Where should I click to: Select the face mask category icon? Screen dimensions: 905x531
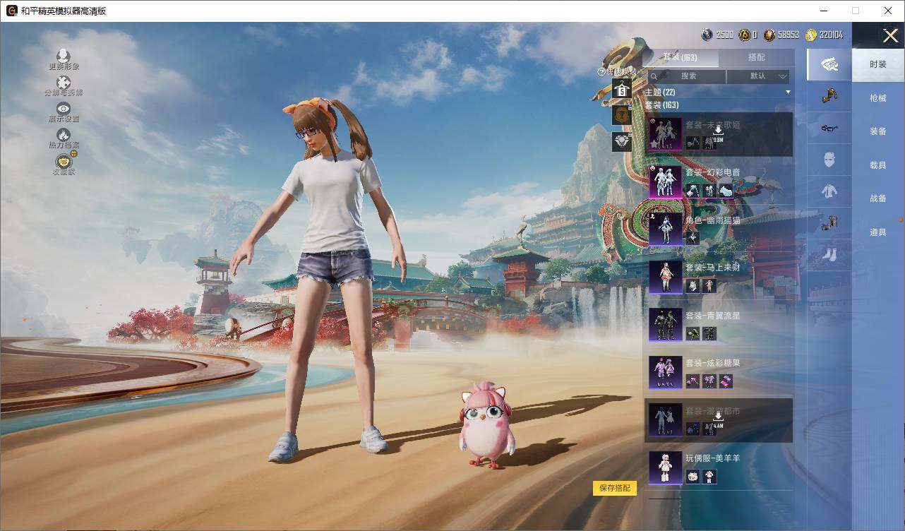click(x=829, y=160)
